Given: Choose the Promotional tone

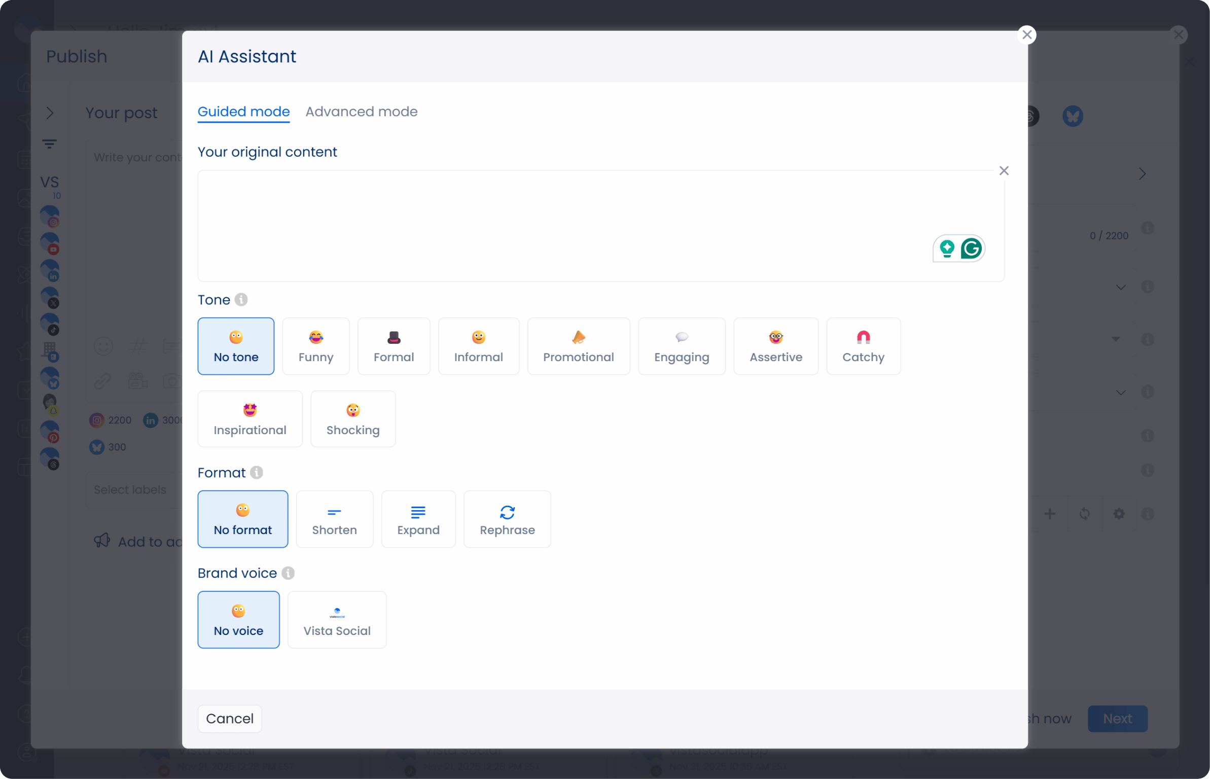Looking at the screenshot, I should [578, 346].
